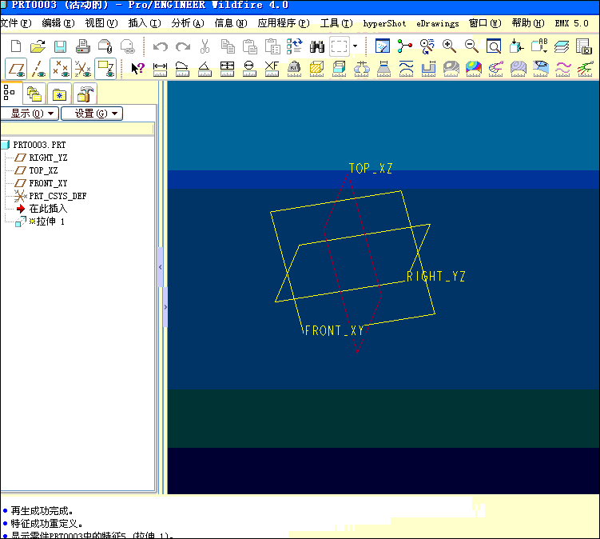600x539 pixels.
Task: Measure diameter
Action: pos(249,69)
